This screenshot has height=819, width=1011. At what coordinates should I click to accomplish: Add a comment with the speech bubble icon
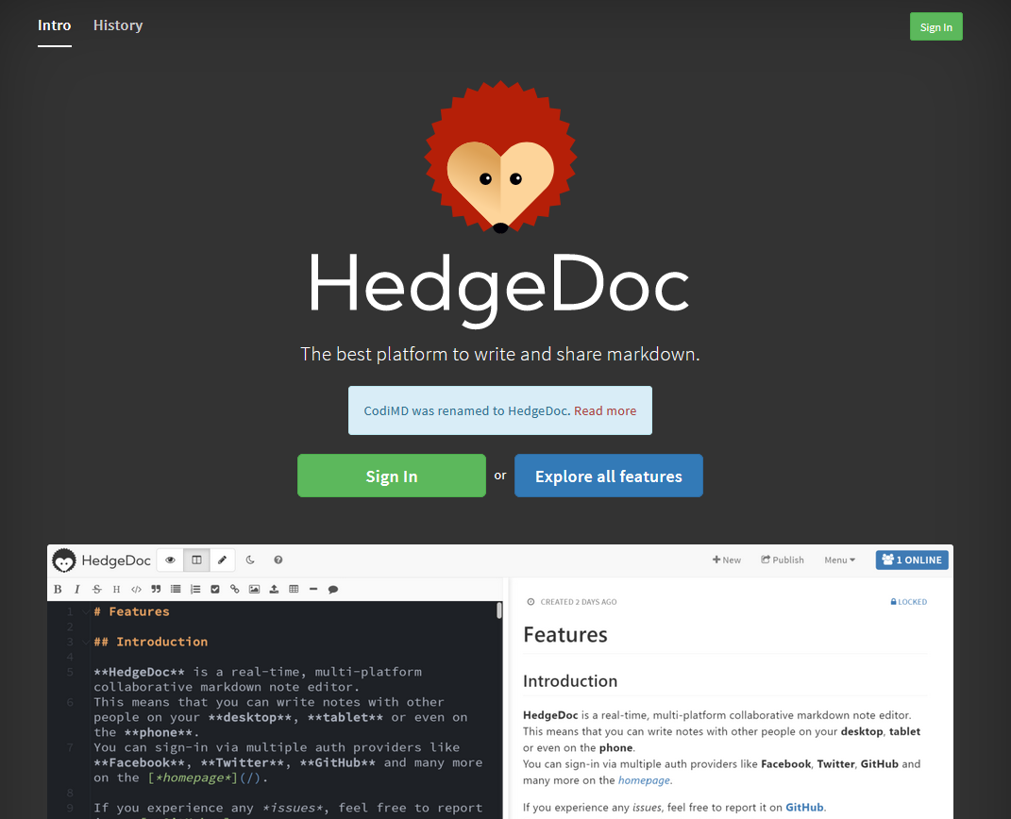(x=333, y=589)
